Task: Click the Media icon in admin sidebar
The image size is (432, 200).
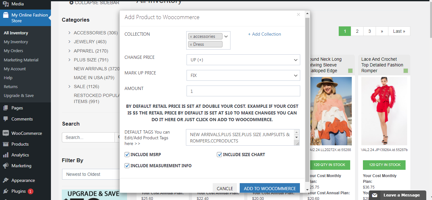Action: click(5, 4)
